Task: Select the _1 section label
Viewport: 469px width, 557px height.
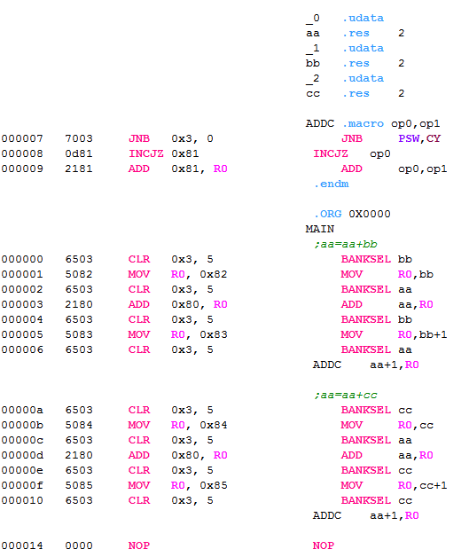Action: point(313,49)
